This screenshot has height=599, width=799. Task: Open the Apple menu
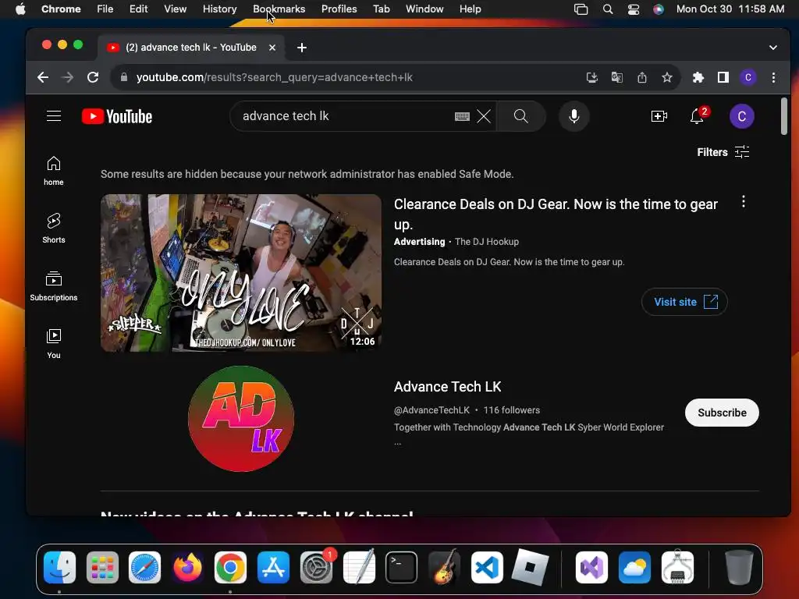click(x=20, y=9)
